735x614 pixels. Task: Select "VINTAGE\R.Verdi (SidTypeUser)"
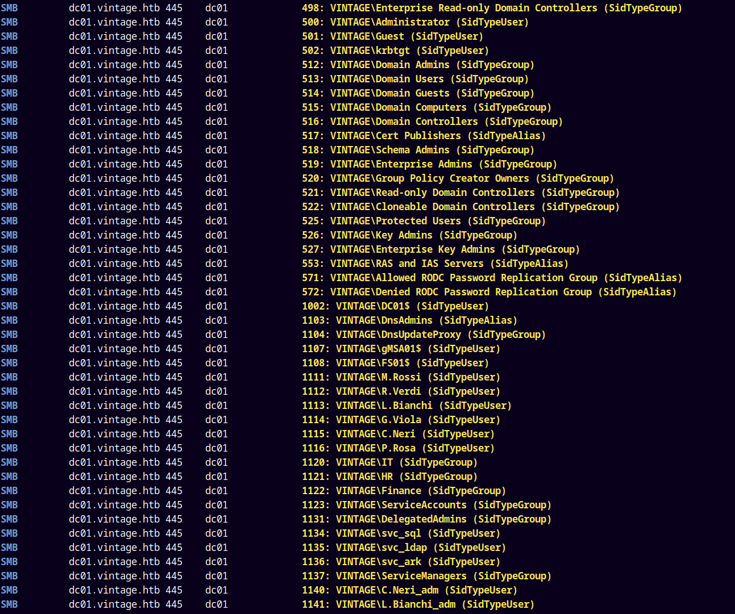(418, 391)
